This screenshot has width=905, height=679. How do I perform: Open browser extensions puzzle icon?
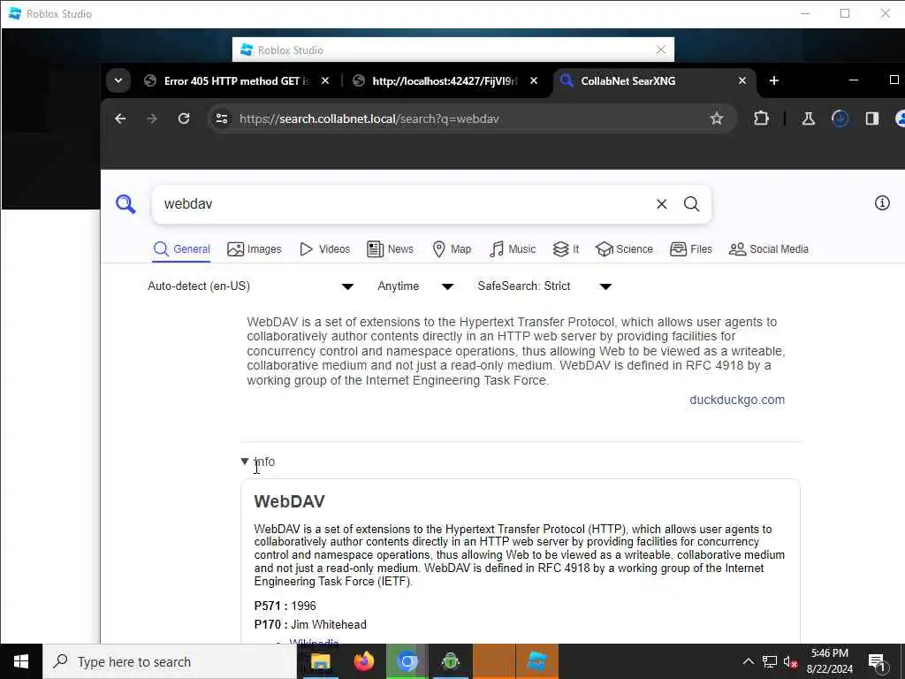[x=761, y=118]
